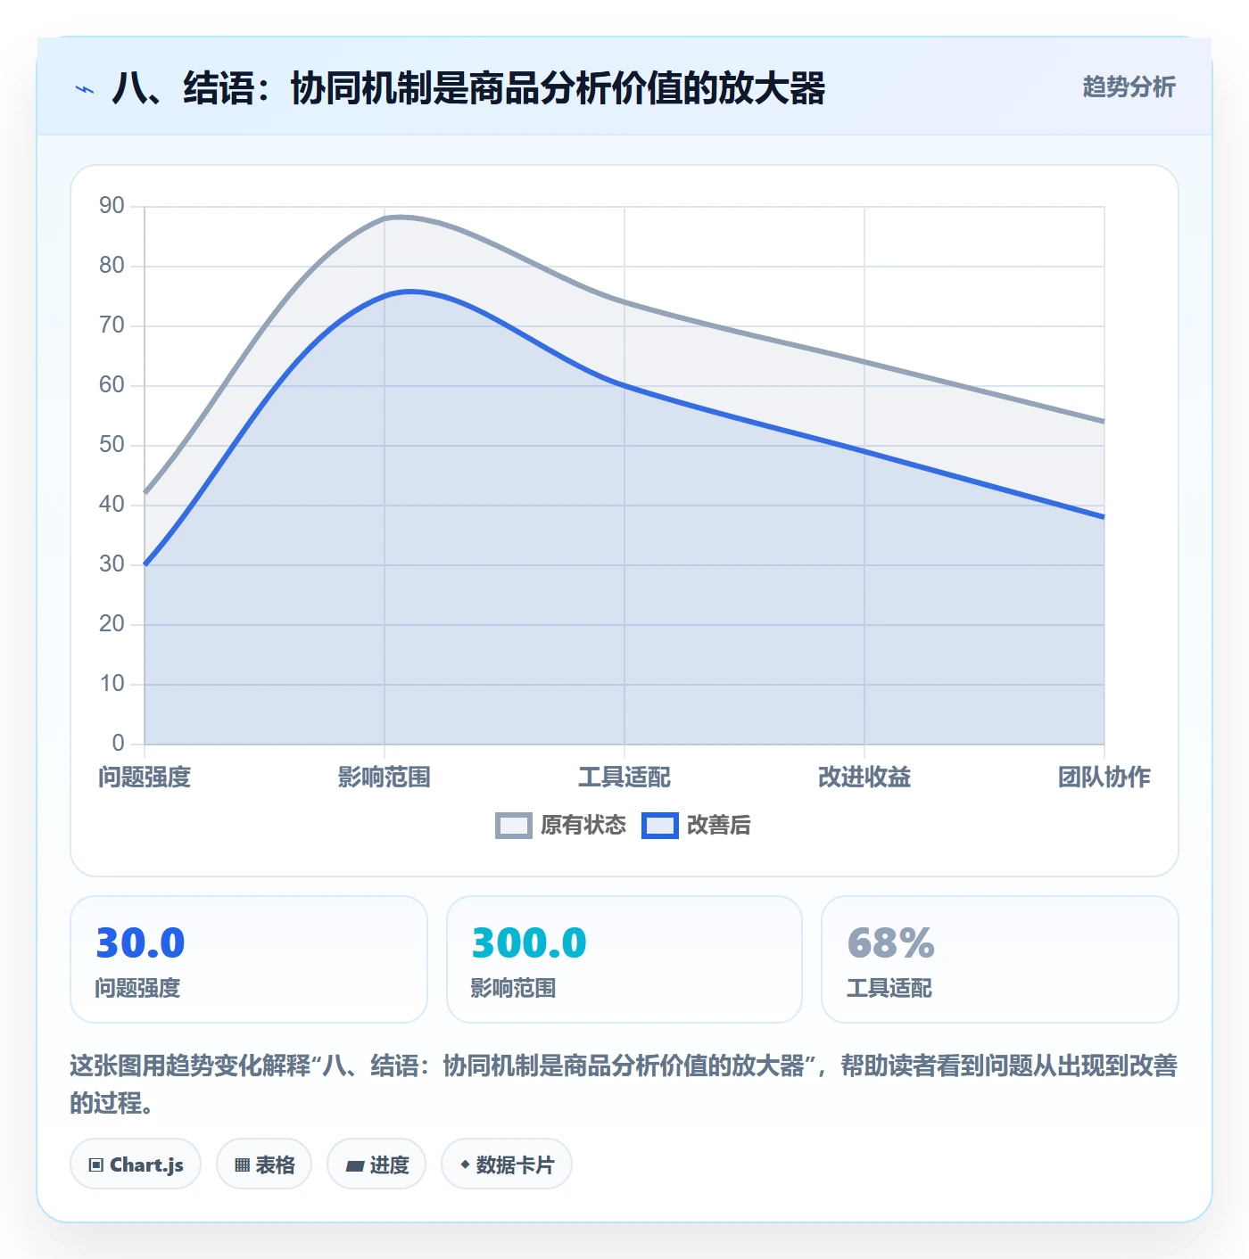
Task: Select the Chart.js tag
Action: pyautogui.click(x=136, y=1164)
